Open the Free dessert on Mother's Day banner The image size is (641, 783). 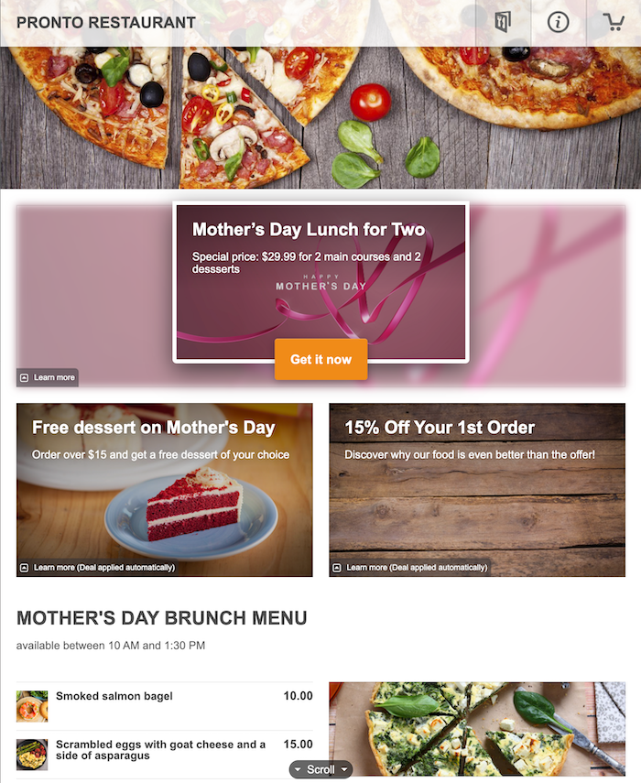pyautogui.click(x=165, y=490)
